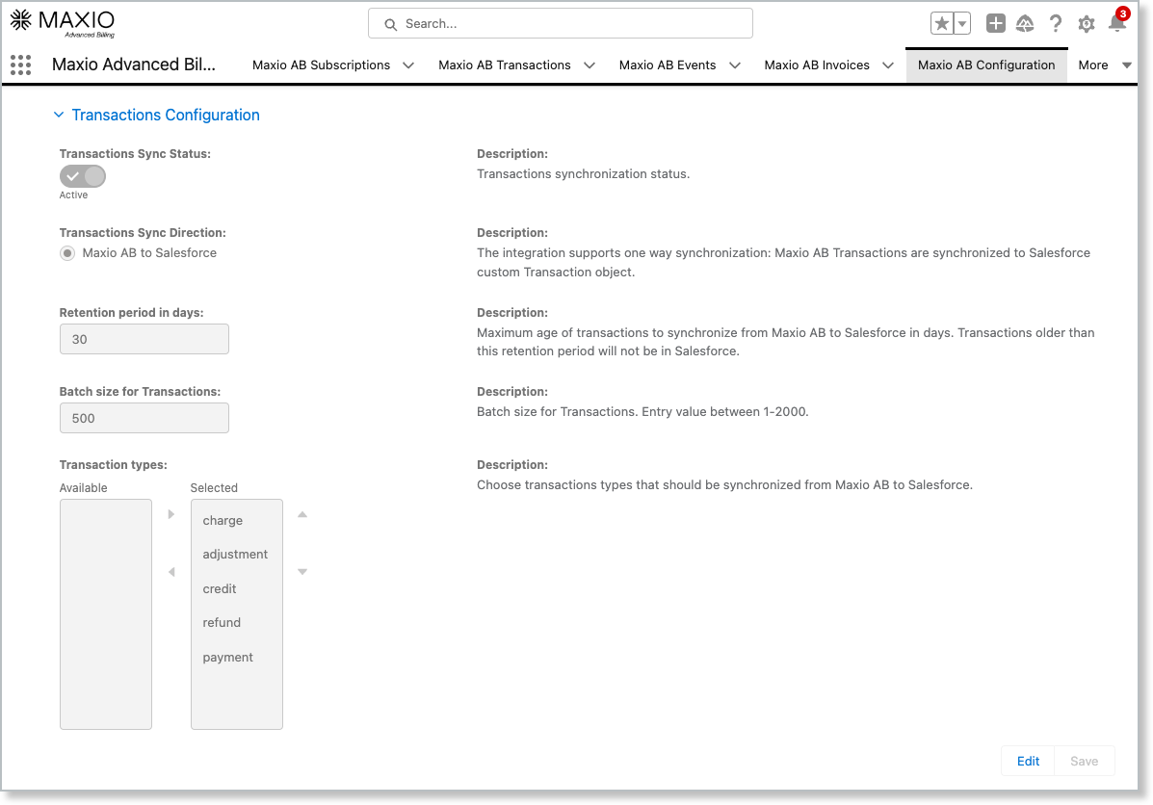Open the Setup gear icon
This screenshot has height=805, width=1153.
pyautogui.click(x=1087, y=24)
